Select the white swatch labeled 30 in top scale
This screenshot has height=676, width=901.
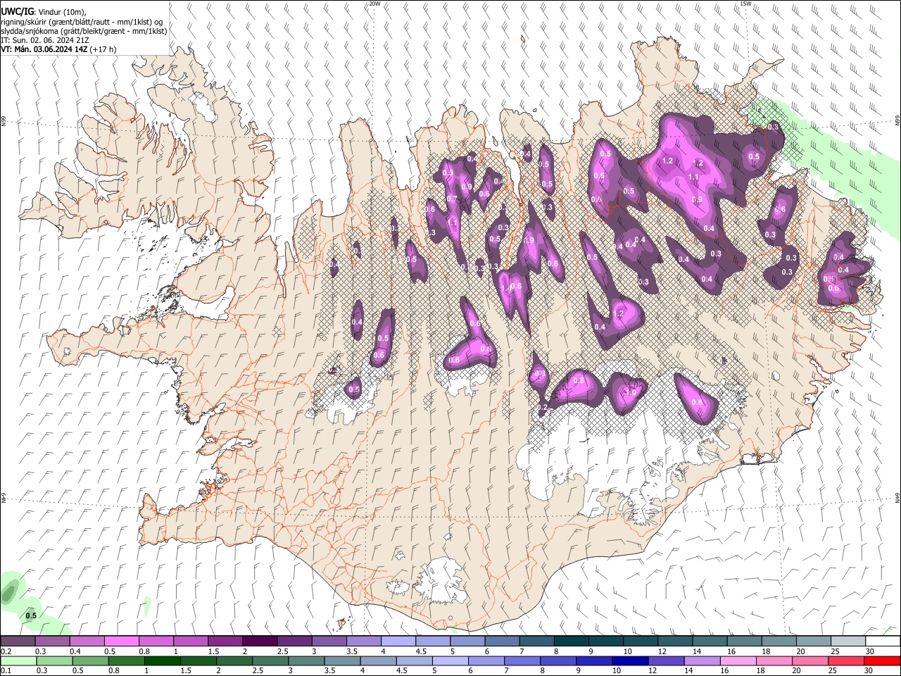pyautogui.click(x=883, y=641)
